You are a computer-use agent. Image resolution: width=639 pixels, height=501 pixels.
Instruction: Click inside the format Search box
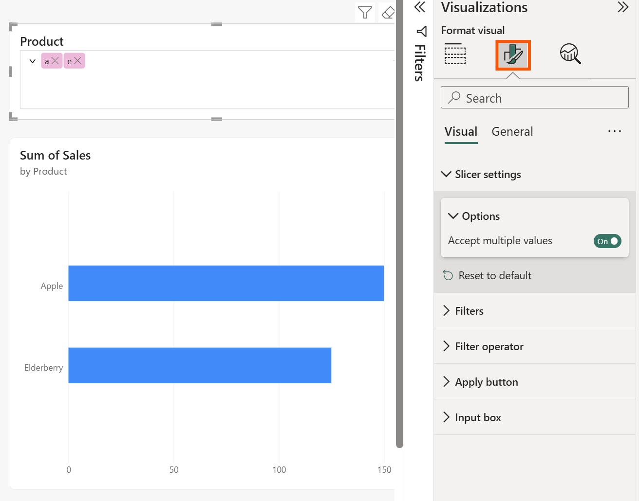tap(534, 98)
